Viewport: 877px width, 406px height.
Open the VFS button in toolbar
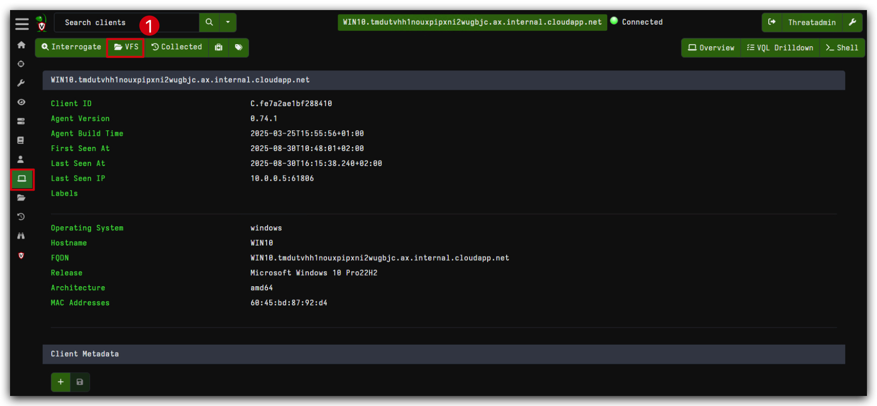[x=126, y=47]
